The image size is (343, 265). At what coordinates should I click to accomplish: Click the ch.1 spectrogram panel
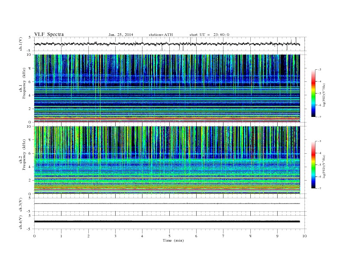click(167, 88)
